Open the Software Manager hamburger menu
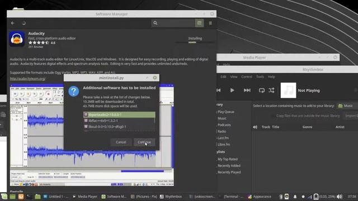Image resolution: width=358 pixels, height=201 pixels. [210, 23]
